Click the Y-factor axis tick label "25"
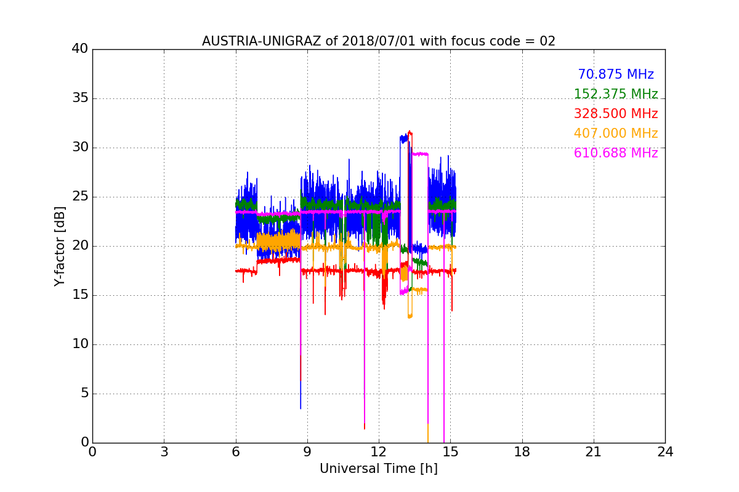Screen dimensions: 739x492 pyautogui.click(x=81, y=197)
